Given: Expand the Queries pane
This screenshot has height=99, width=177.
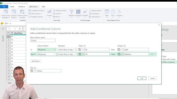Looking at the screenshot, I should coord(3,29).
